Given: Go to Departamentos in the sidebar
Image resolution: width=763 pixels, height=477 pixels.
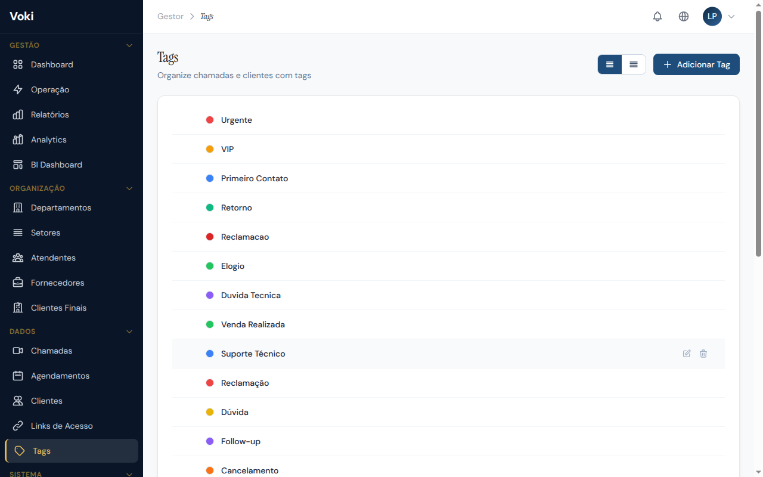Looking at the screenshot, I should (x=61, y=207).
